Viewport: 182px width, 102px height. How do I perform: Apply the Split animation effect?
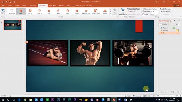49,11
